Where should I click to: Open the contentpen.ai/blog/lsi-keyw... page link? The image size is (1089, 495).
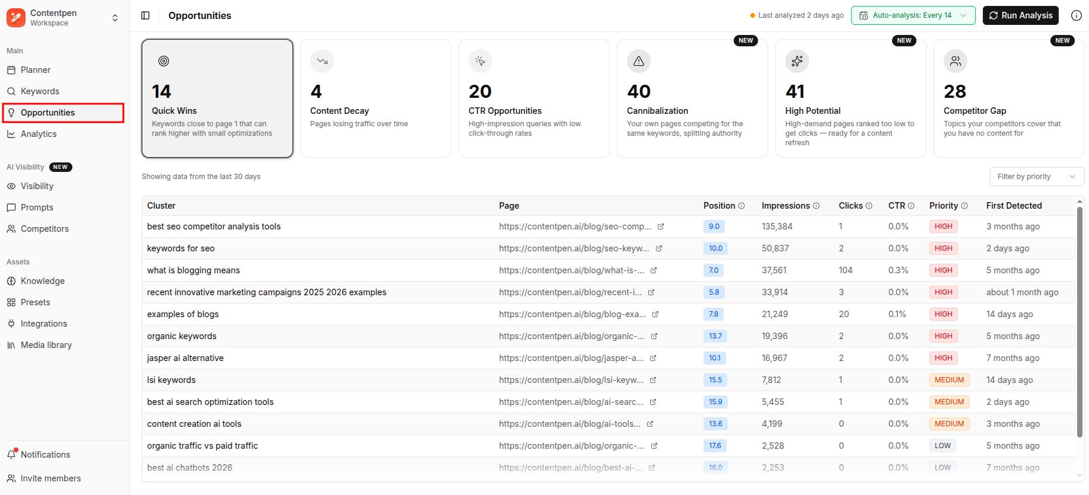tap(571, 380)
